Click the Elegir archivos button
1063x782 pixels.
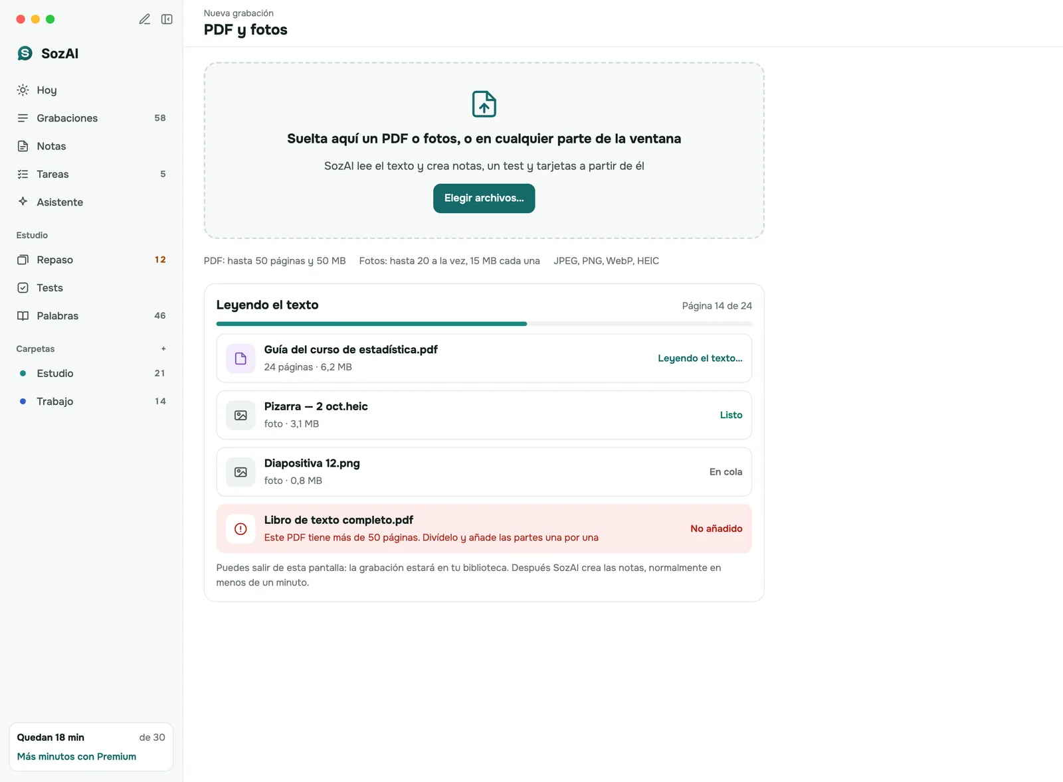(x=484, y=198)
